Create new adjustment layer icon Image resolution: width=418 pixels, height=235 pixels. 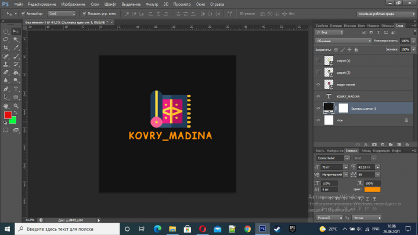coord(383,144)
